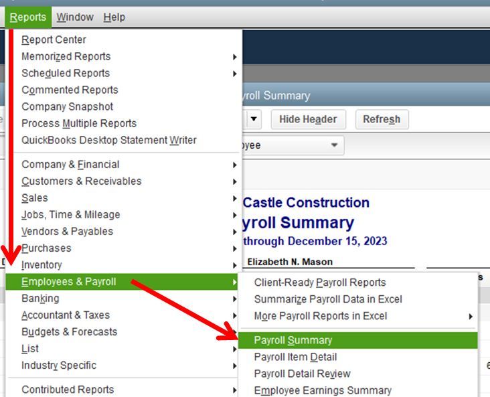
Task: Click the Elizabeth N. Mason column header
Action: [290, 262]
